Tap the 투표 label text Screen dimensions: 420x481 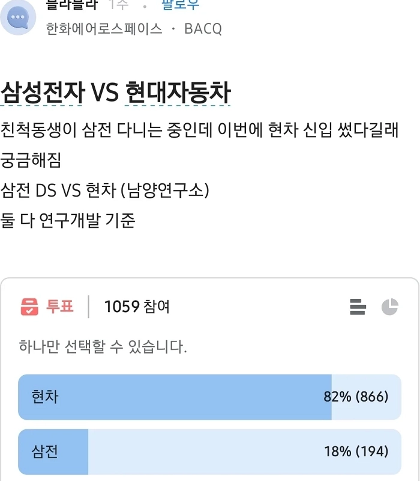click(60, 307)
